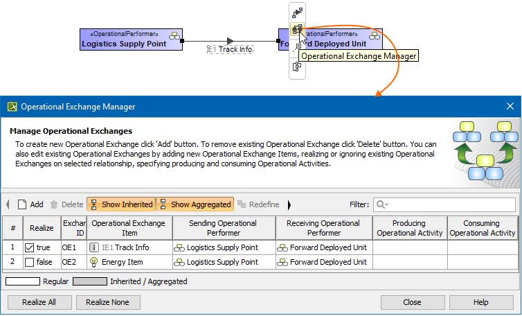Click receiving Forward Deployed Unit cell in row 1
Image resolution: width=522 pixels, height=316 pixels.
coord(324,247)
